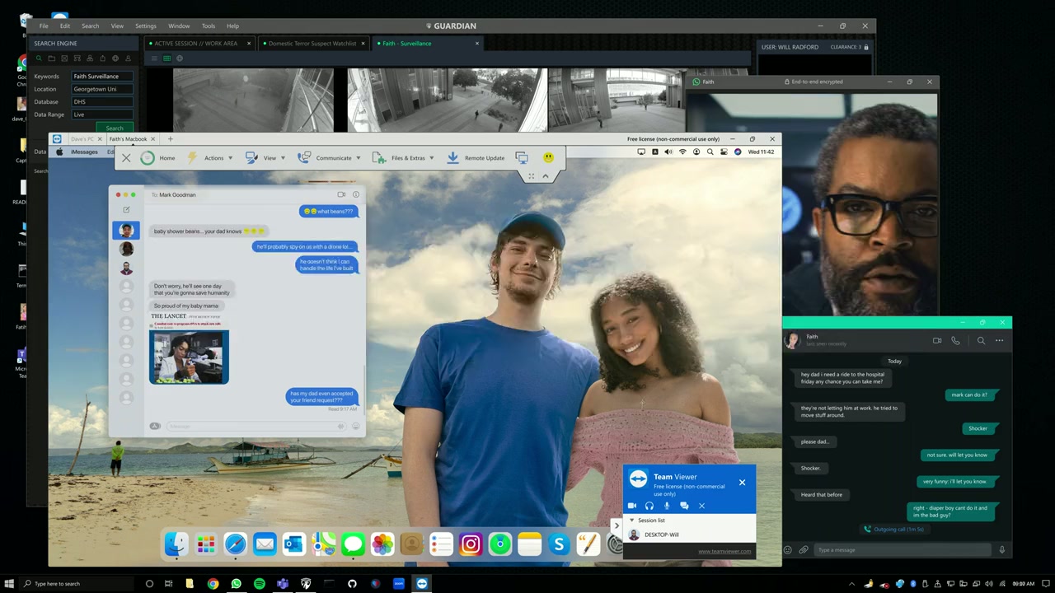Image resolution: width=1055 pixels, height=593 pixels.
Task: Open the Lancet article image thumbnail
Action: (x=189, y=357)
